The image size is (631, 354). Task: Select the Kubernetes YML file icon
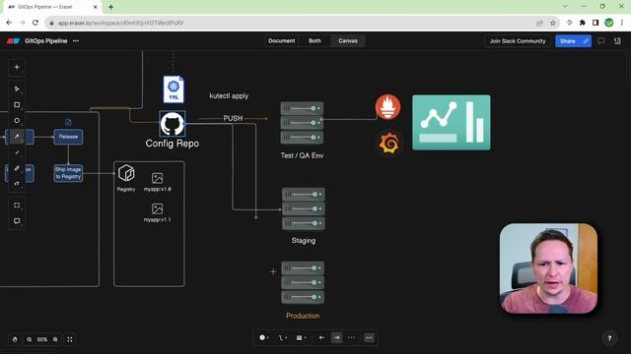pyautogui.click(x=174, y=89)
